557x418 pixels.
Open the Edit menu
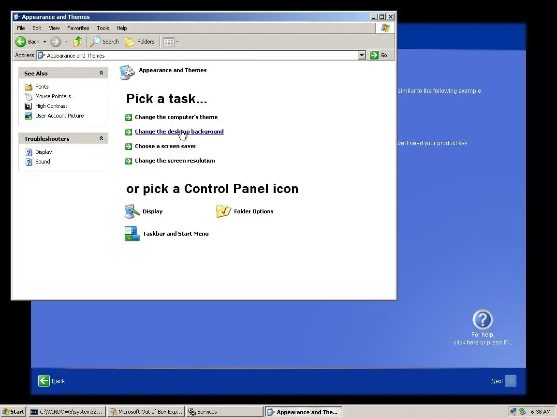37,28
